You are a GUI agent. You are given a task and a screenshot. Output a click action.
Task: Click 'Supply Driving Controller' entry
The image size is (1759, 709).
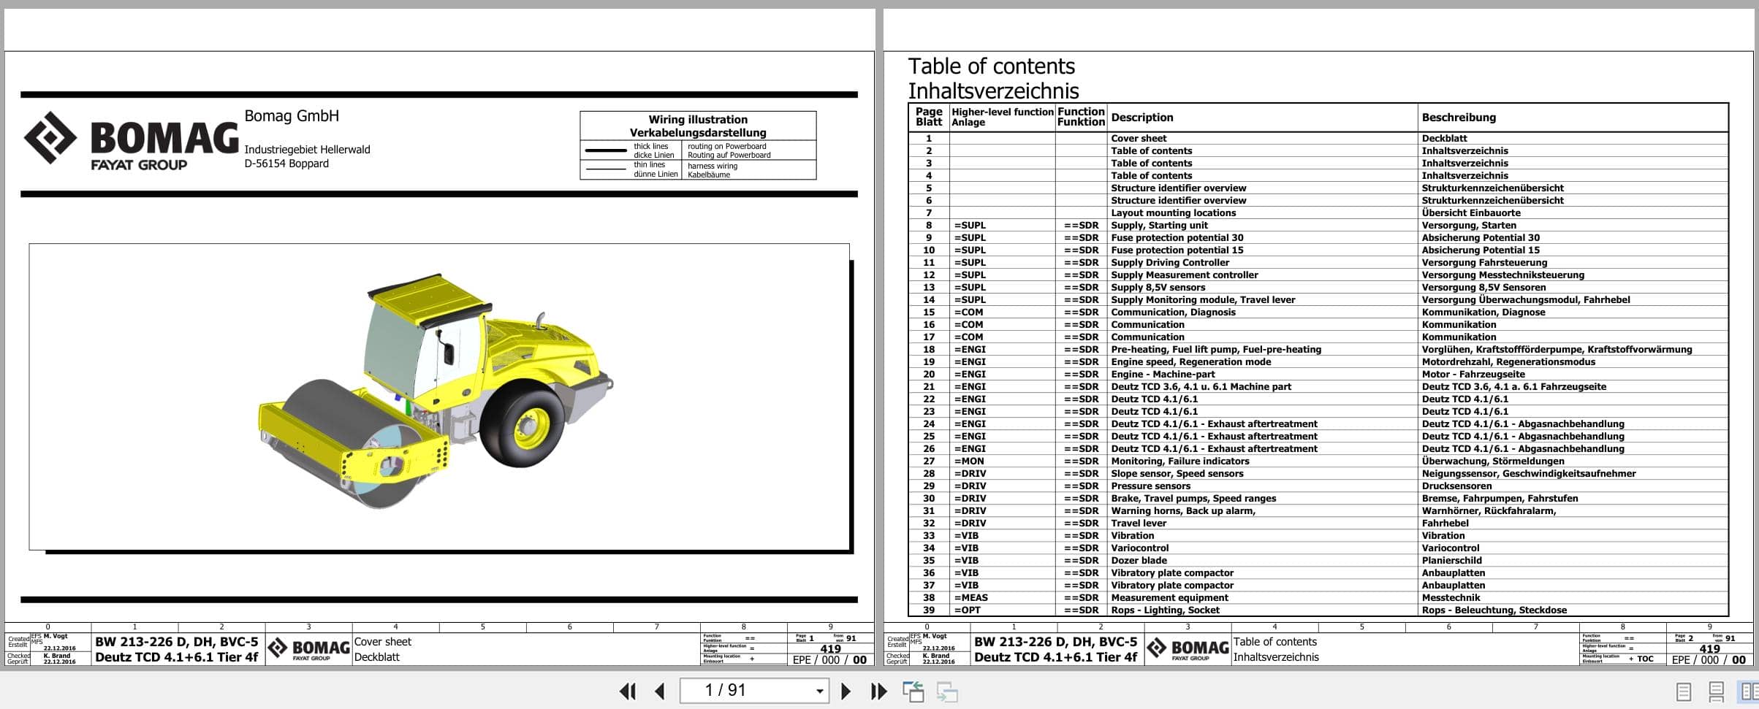1170,262
